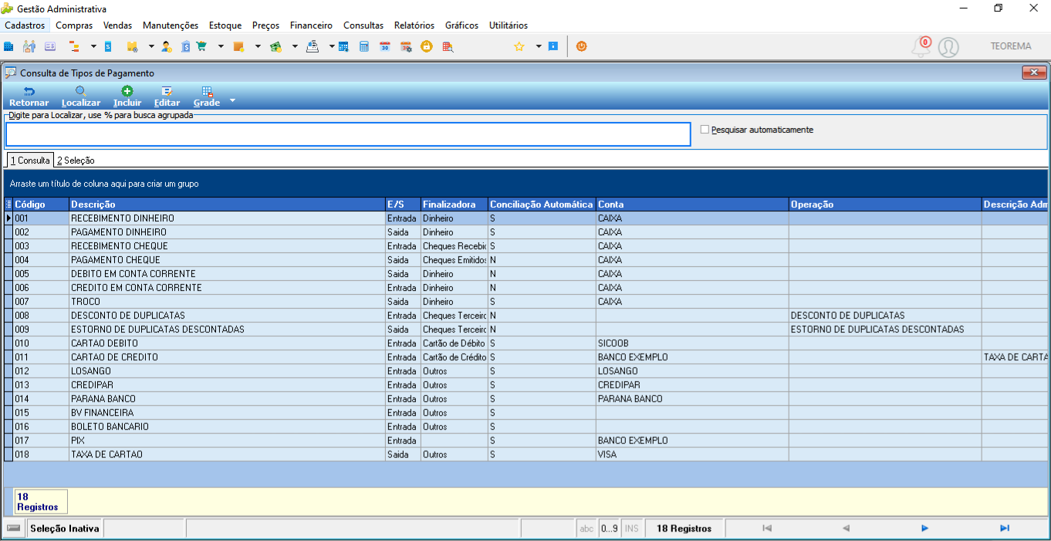Click the orange padlock toolbar icon
Viewport: 1051px width, 541px height.
pyautogui.click(x=426, y=46)
